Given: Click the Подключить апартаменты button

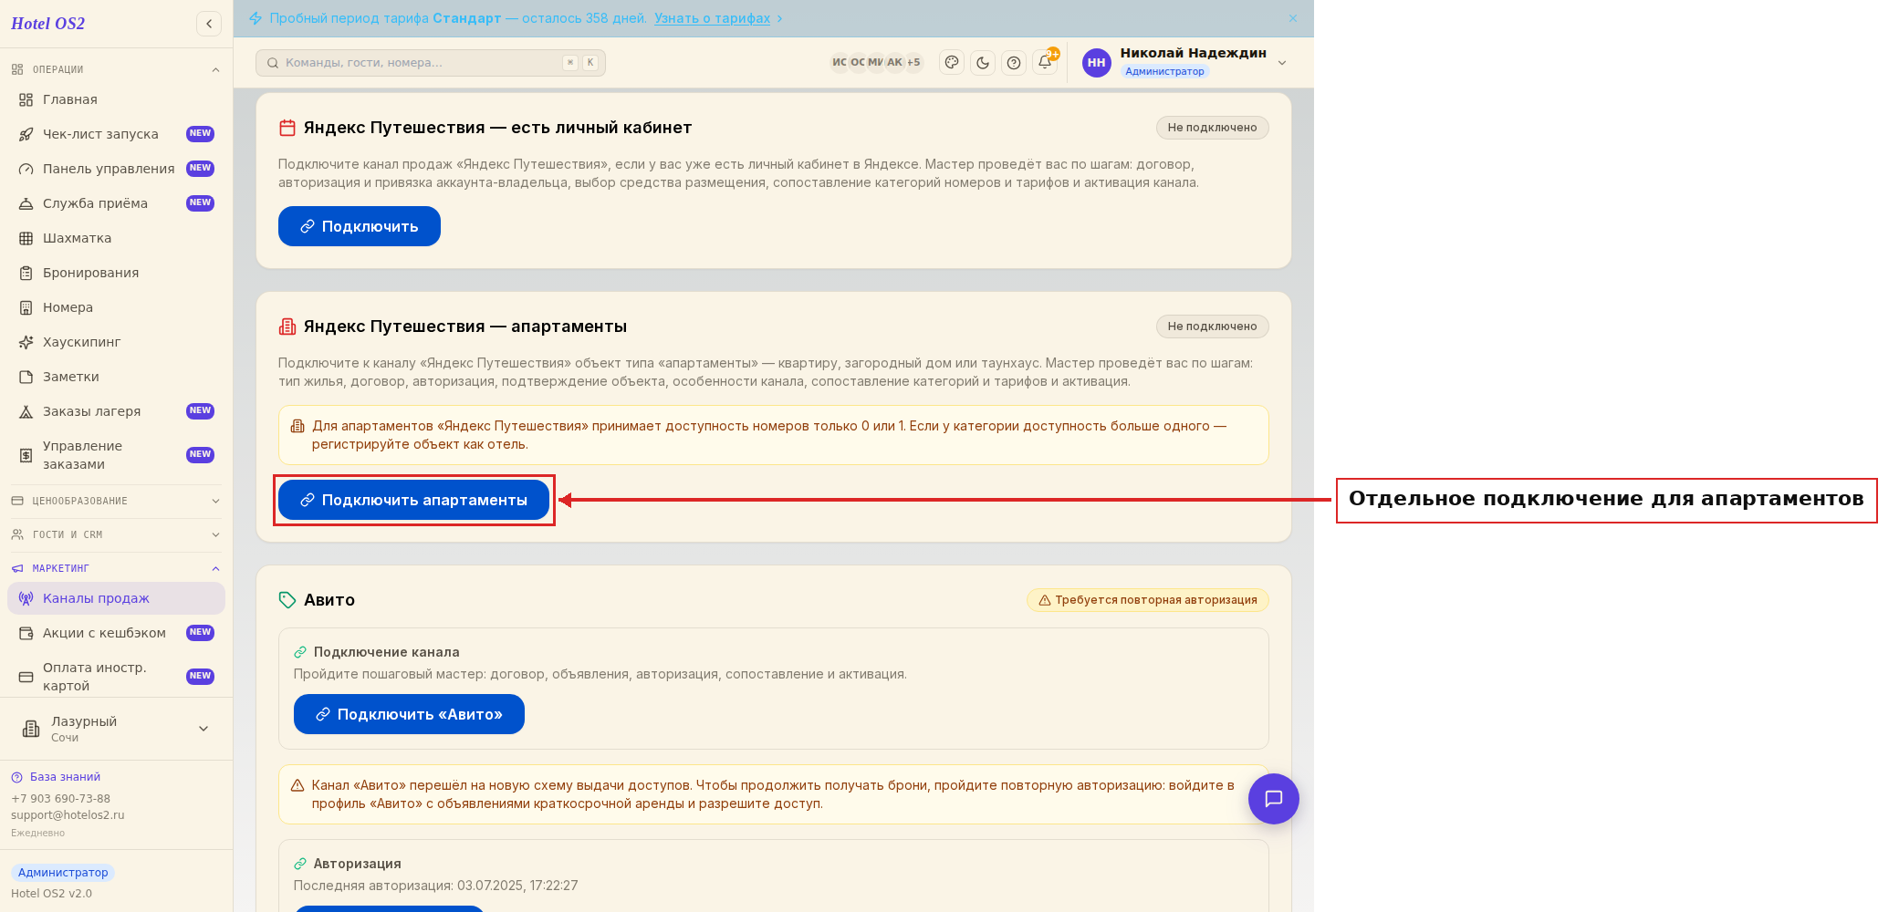Looking at the screenshot, I should [x=413, y=500].
